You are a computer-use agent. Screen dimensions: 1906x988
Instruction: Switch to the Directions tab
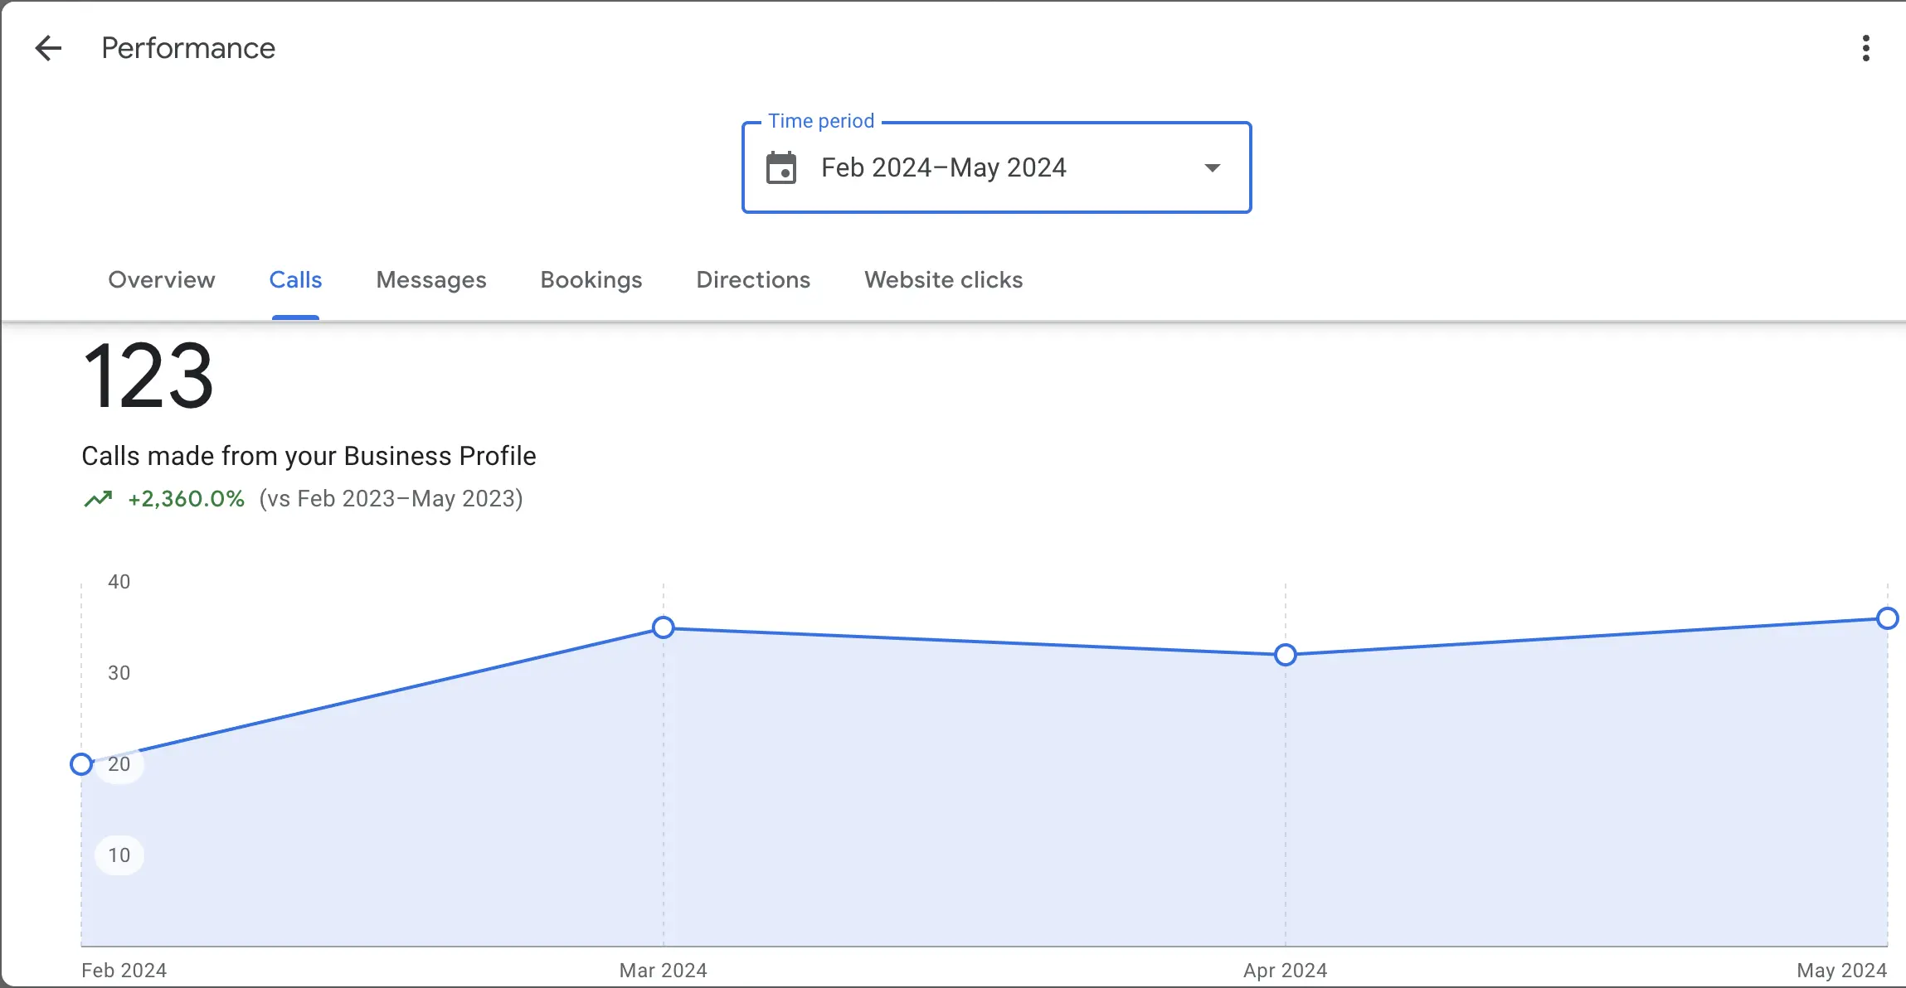[x=753, y=280]
